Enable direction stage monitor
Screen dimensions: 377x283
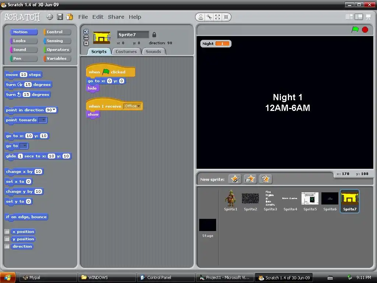tap(7, 246)
